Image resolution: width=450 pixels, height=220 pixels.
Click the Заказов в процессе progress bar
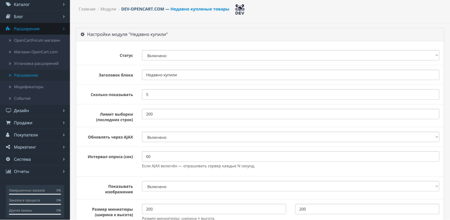click(35, 204)
